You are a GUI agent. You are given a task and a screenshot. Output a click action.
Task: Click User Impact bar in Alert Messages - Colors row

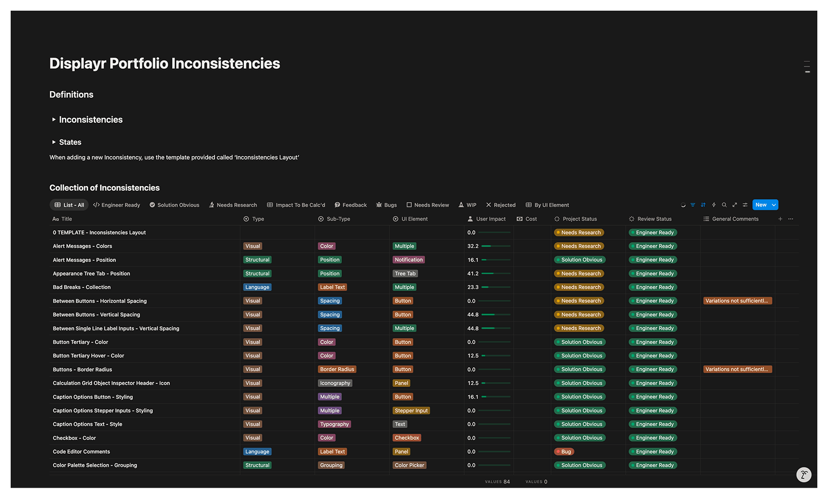point(496,246)
